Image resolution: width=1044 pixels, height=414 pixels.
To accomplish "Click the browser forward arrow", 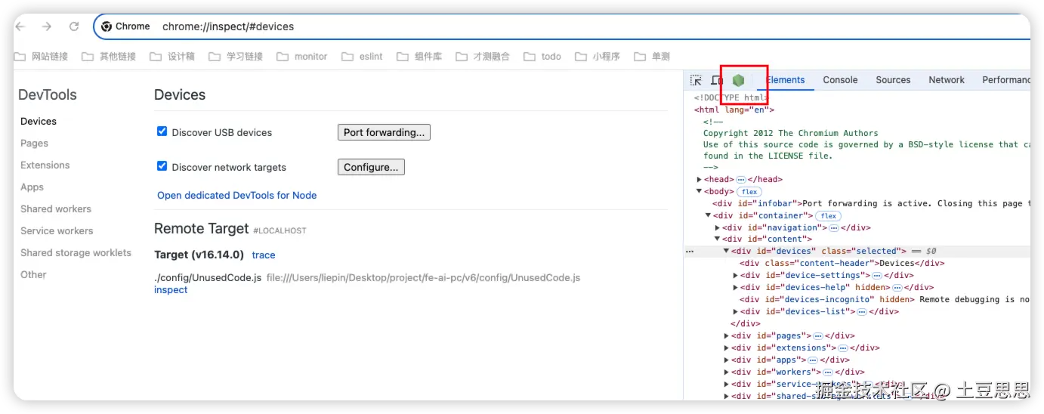I will coord(47,26).
